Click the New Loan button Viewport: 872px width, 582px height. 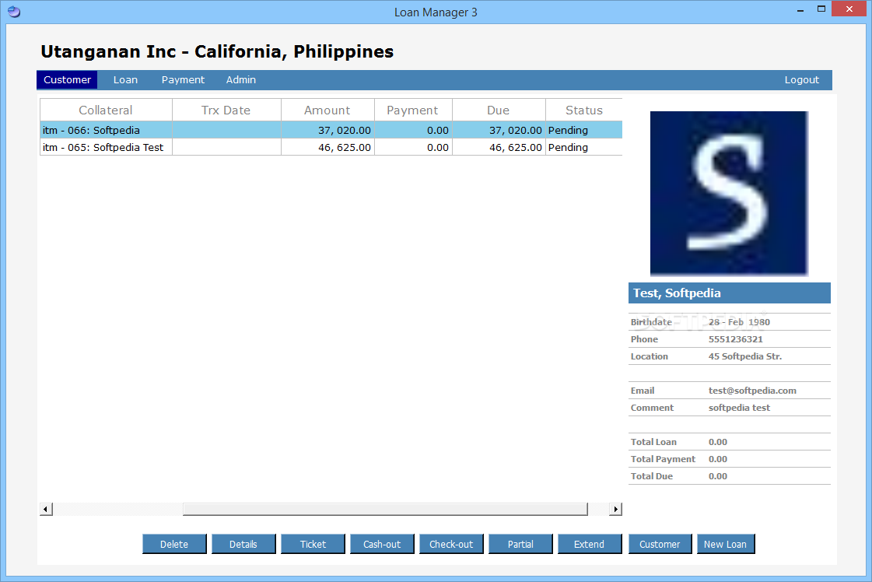[725, 544]
